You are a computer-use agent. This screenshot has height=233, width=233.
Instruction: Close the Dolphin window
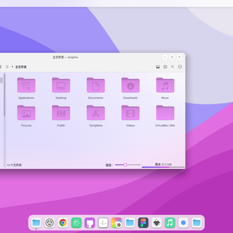tap(179, 57)
